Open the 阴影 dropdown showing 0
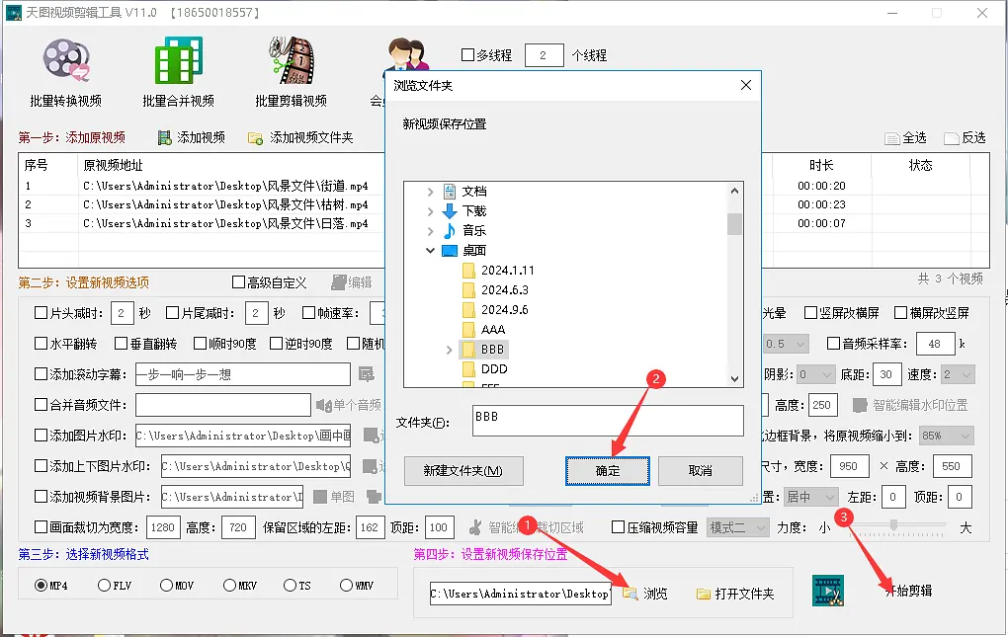 pos(815,374)
